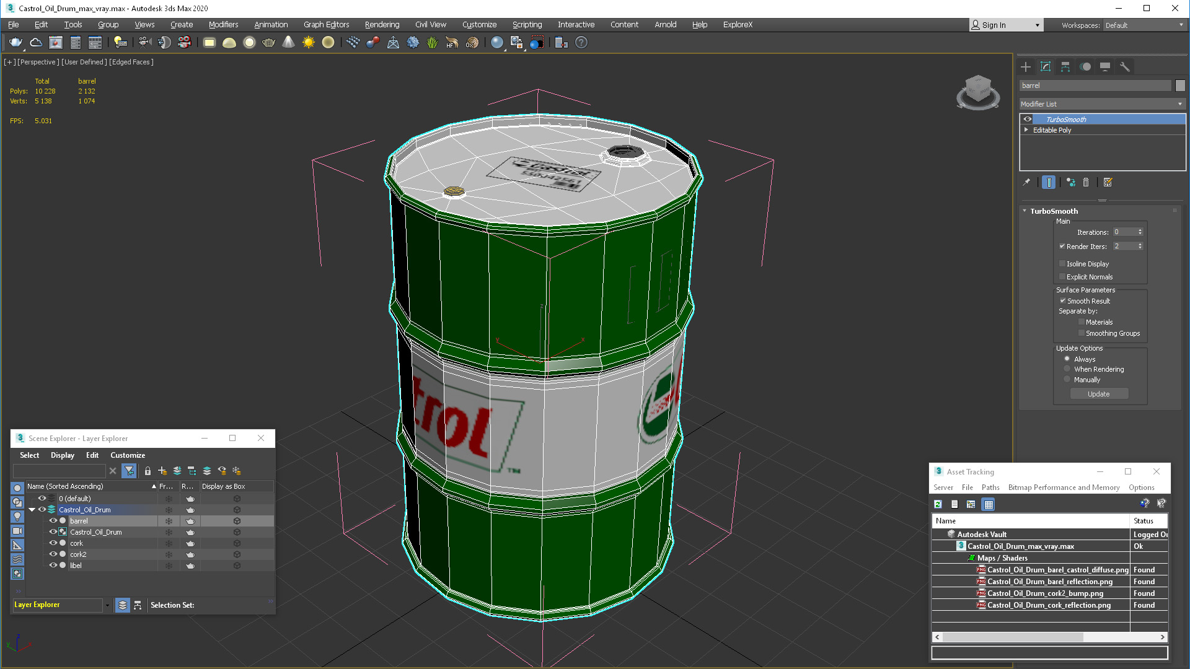Click remove modifier trash icon
1190x669 pixels.
(1086, 182)
